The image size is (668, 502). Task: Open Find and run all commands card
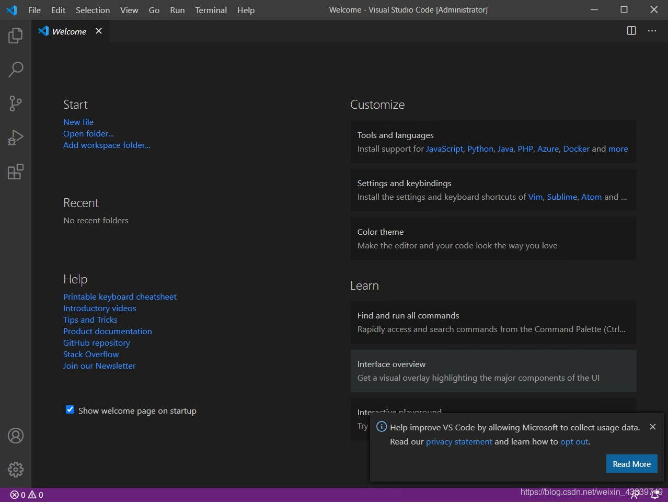(493, 322)
